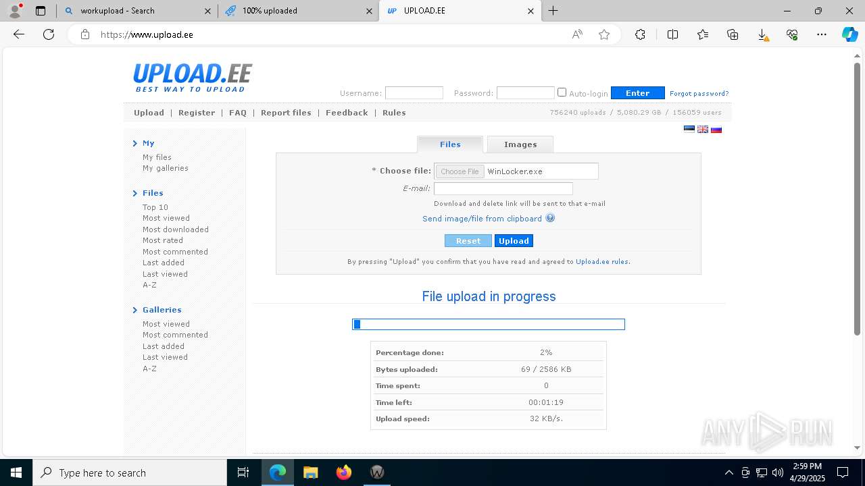865x486 pixels.
Task: Switch site language to English flag
Action: [703, 129]
